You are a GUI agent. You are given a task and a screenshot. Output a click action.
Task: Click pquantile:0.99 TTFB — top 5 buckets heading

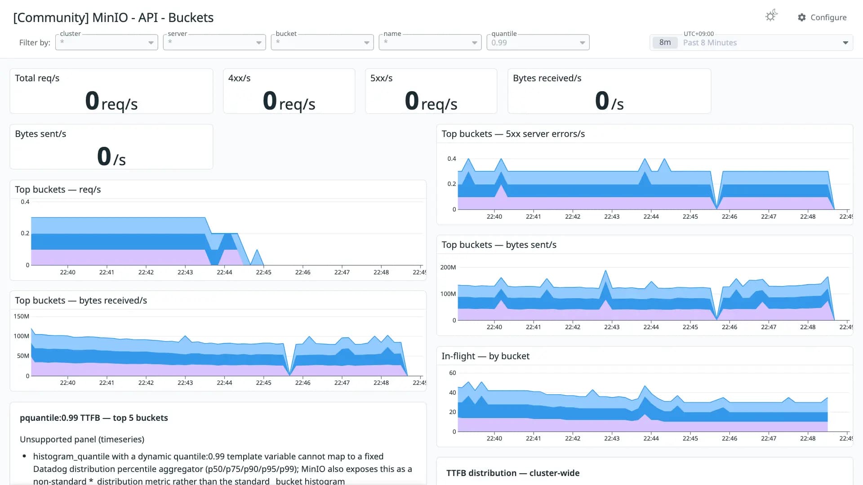94,418
